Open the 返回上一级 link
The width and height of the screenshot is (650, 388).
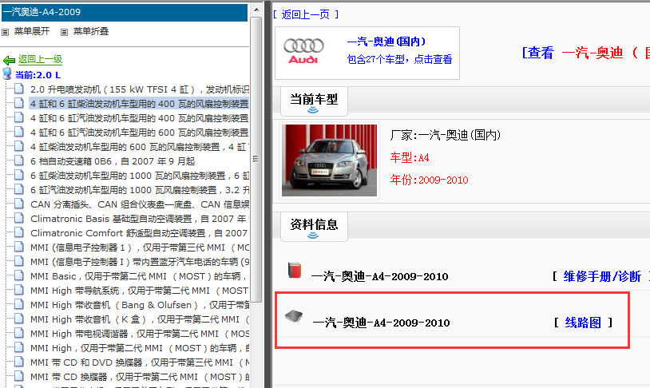[40, 59]
